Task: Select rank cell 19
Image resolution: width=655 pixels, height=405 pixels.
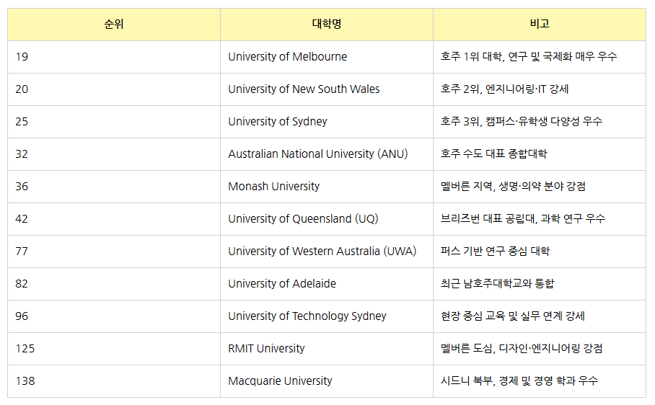Action: [x=114, y=57]
